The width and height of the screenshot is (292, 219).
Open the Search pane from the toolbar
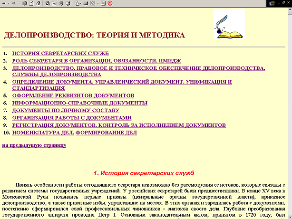pos(48,3)
